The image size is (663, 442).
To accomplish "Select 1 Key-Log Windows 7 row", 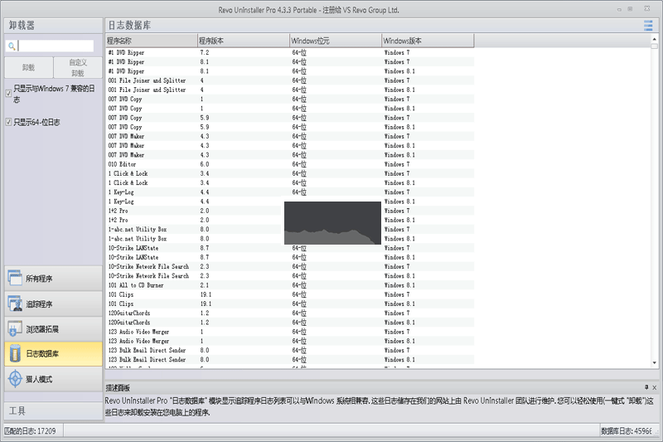I will pyautogui.click(x=290, y=192).
